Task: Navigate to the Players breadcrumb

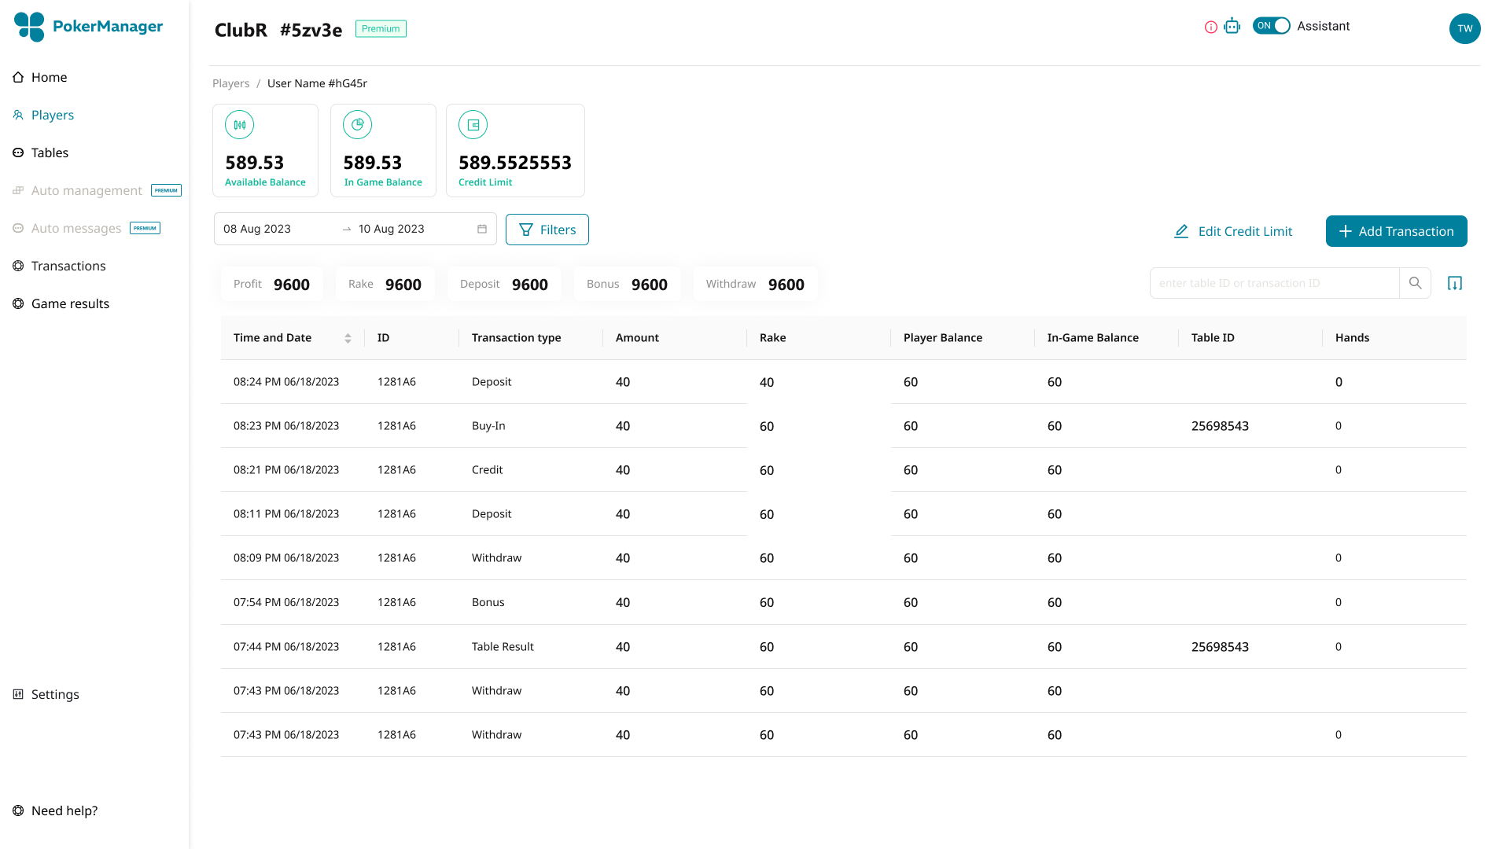Action: coord(230,83)
